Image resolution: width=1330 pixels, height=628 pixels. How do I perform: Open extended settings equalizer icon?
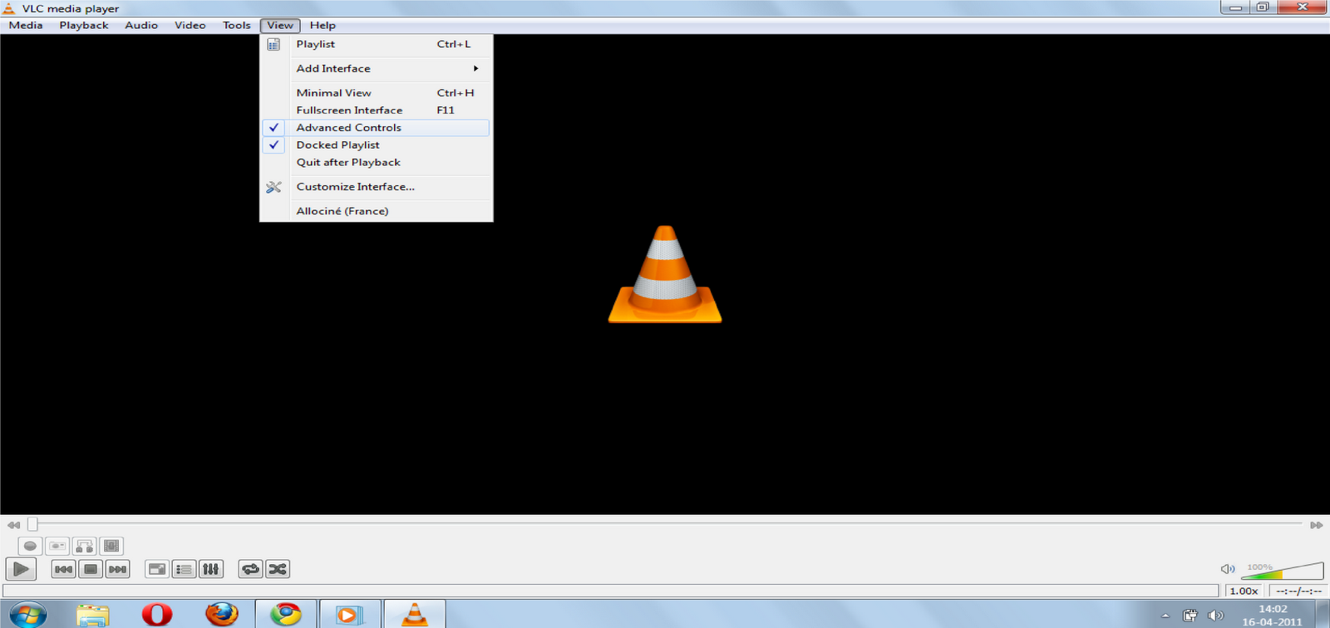211,569
